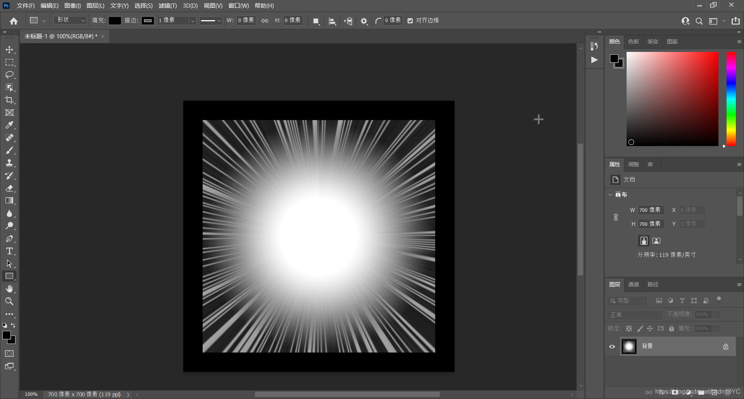
Task: Open the 文件(F) menu
Action: click(x=26, y=6)
